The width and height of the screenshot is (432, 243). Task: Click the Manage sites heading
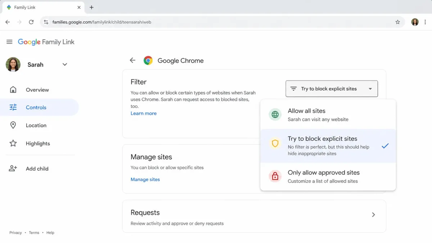click(151, 157)
